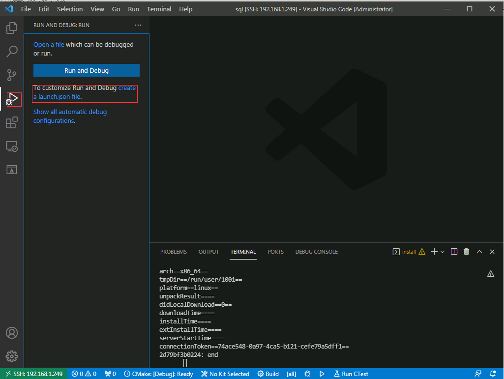Open the Terminal menu in menu bar
The image size is (504, 379).
[159, 9]
